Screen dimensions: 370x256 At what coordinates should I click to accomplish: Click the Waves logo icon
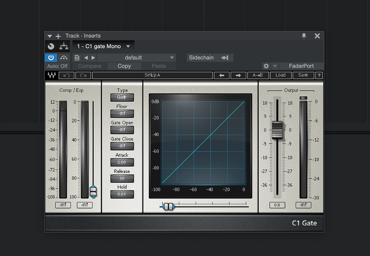(52, 76)
